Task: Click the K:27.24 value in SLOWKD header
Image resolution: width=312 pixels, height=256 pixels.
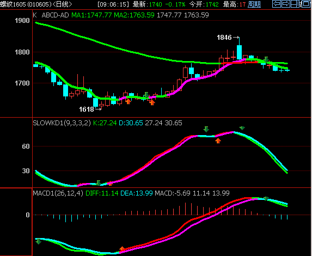Action: (105, 123)
